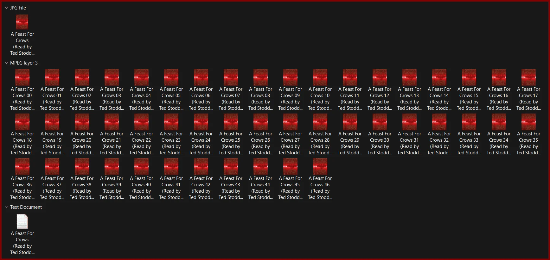Click the text document's file name label

[22, 243]
